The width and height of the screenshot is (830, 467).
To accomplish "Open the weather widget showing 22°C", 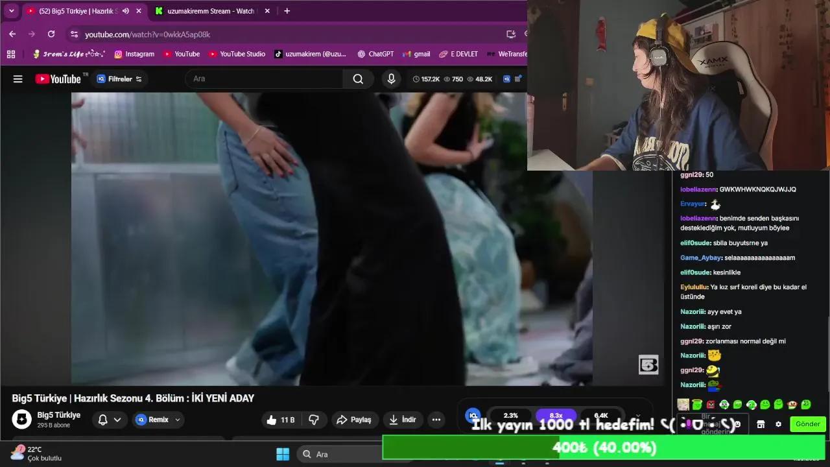I will tap(36, 453).
